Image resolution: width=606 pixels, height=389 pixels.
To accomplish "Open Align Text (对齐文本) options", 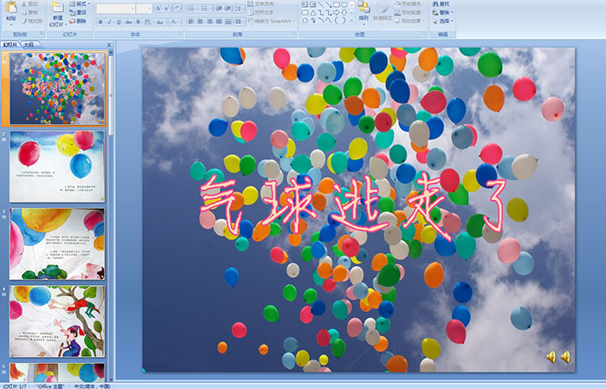I will click(x=263, y=12).
